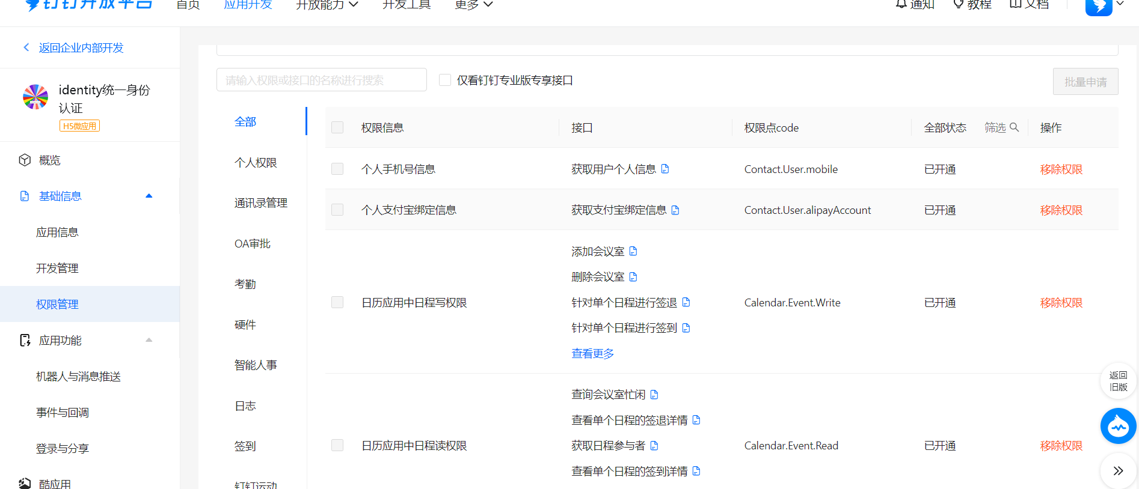The image size is (1139, 489).
Task: Select the 全部 permission category tab
Action: click(x=245, y=121)
